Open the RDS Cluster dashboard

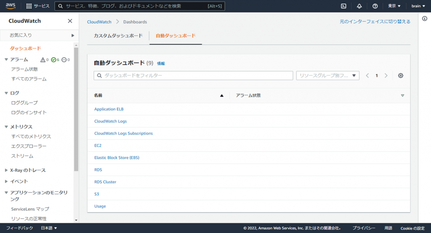[x=105, y=182]
